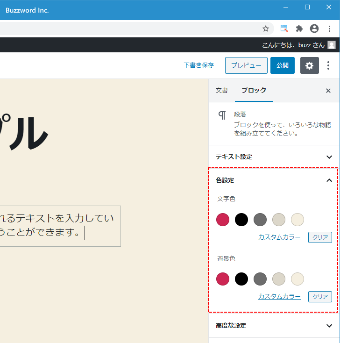Click the こんにちは、buzz さん greeting
The height and width of the screenshot is (343, 340).
(x=293, y=45)
